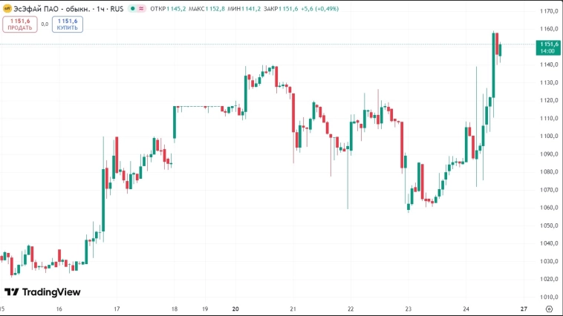Click the pink data-mode wave icon
This screenshot has width=563, height=316.
point(141,9)
